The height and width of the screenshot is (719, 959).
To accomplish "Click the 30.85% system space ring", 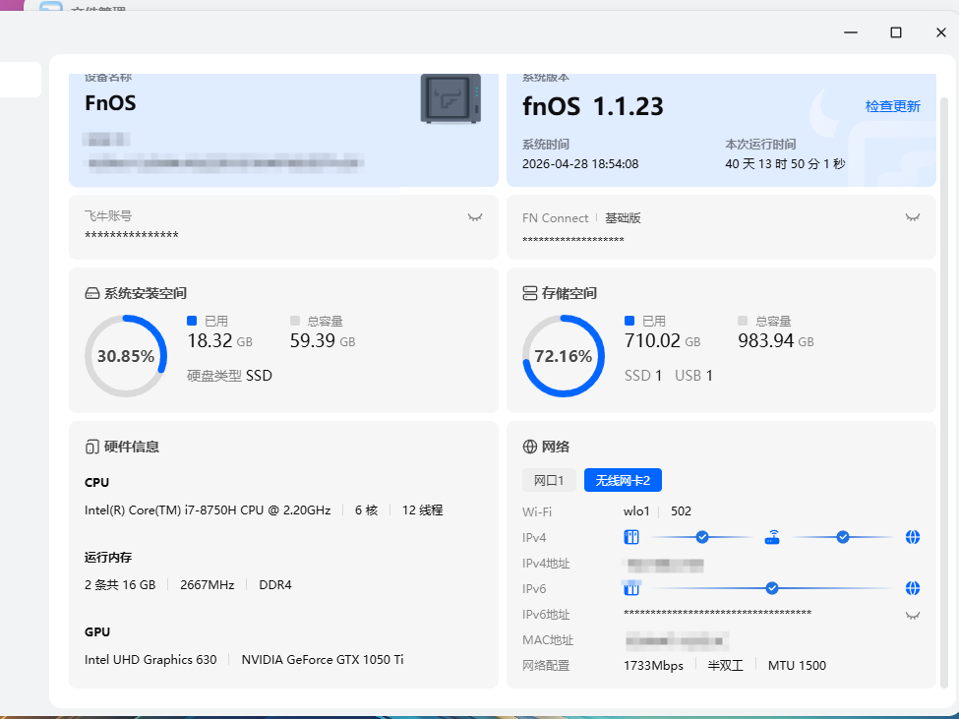I will [x=126, y=356].
